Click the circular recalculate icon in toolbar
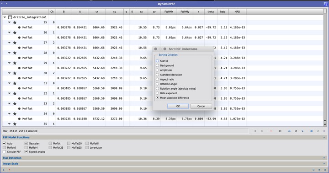329x173 pixels. [x=296, y=131]
